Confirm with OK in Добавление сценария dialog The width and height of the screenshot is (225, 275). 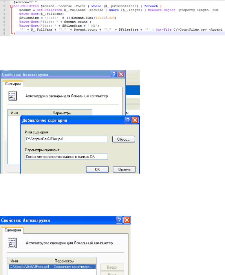97,169
